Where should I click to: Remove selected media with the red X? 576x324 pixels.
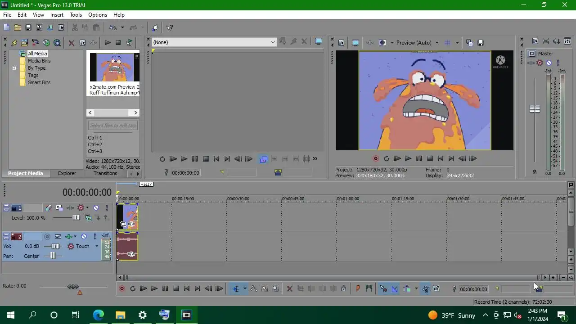[x=71, y=43]
